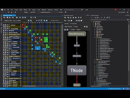Open the Any CPU platform dropdown

(x=35, y=12)
